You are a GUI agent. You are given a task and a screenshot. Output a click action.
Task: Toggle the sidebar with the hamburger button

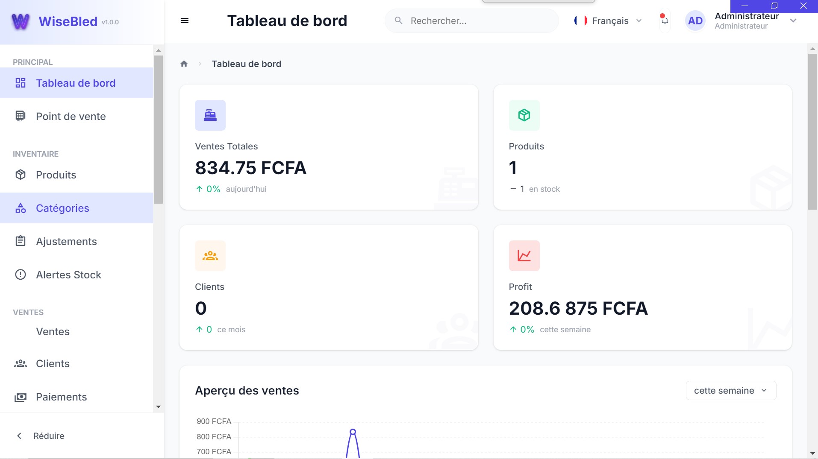tap(185, 20)
